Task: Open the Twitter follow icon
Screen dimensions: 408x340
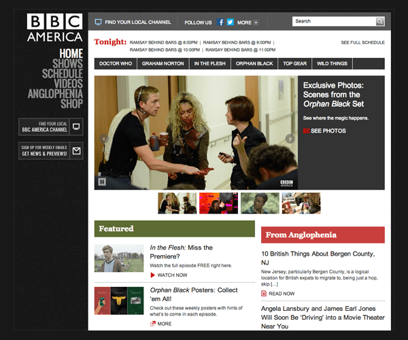Action: (230, 22)
